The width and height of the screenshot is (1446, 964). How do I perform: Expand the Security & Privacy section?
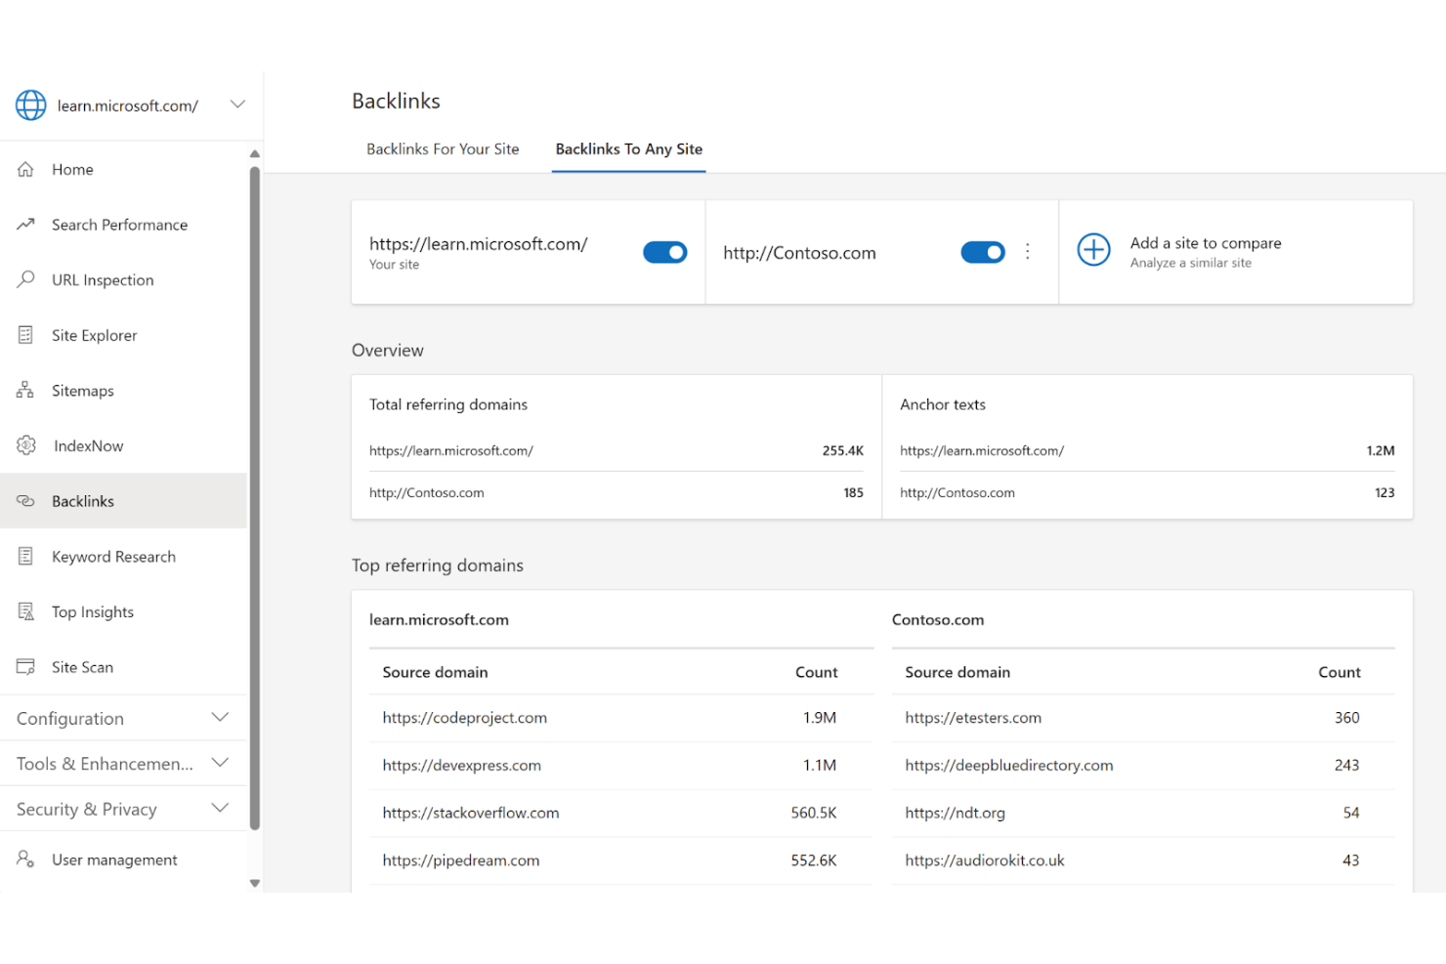[220, 808]
